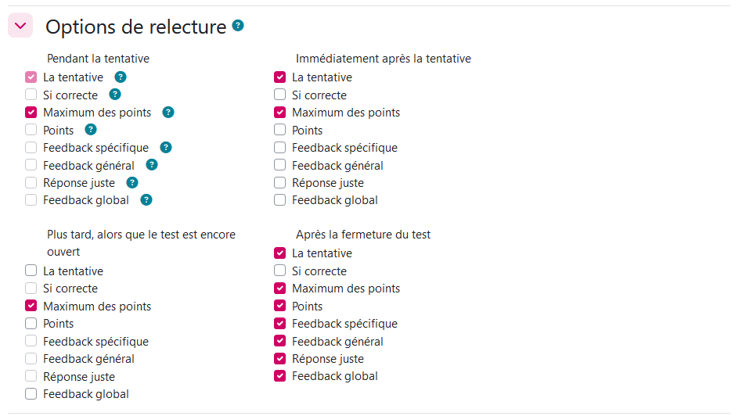753x416 pixels.
Task: Show help for Feedback spécifique
Action: coord(165,147)
